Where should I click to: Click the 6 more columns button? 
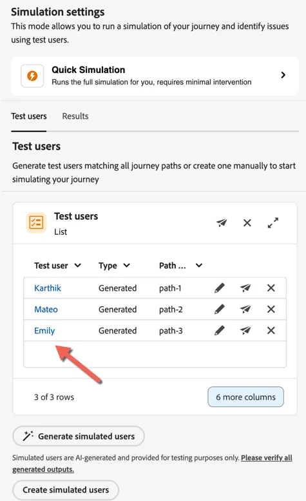tap(245, 397)
